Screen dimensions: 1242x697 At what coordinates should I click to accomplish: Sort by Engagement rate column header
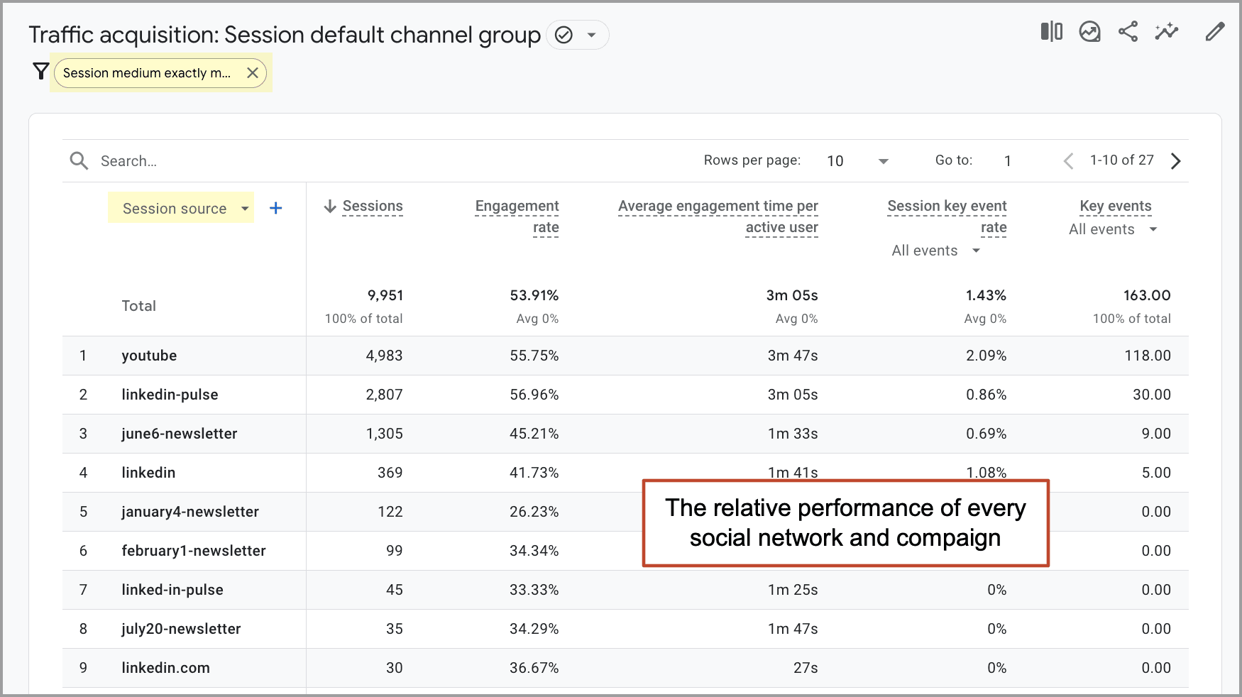517,216
